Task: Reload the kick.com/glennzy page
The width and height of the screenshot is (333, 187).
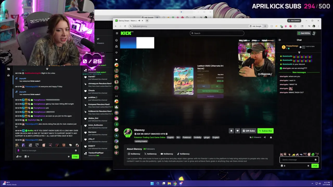Action: click(125, 26)
